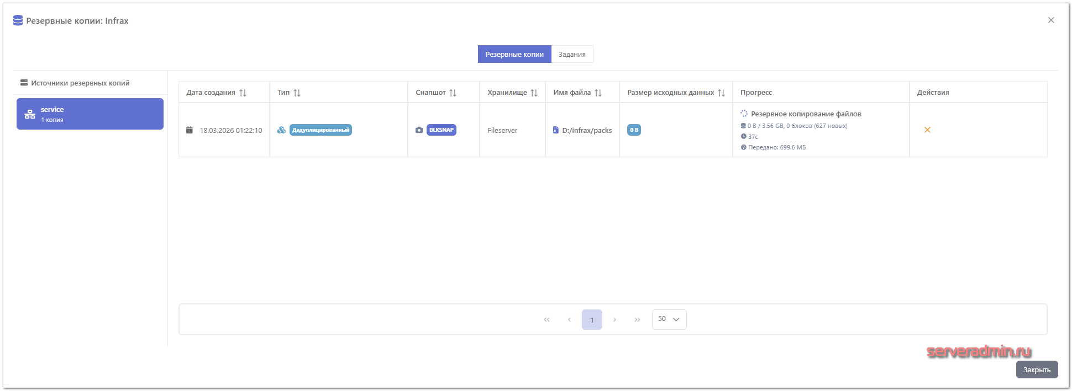Go to next page arrow
1072x391 pixels.
click(x=614, y=320)
